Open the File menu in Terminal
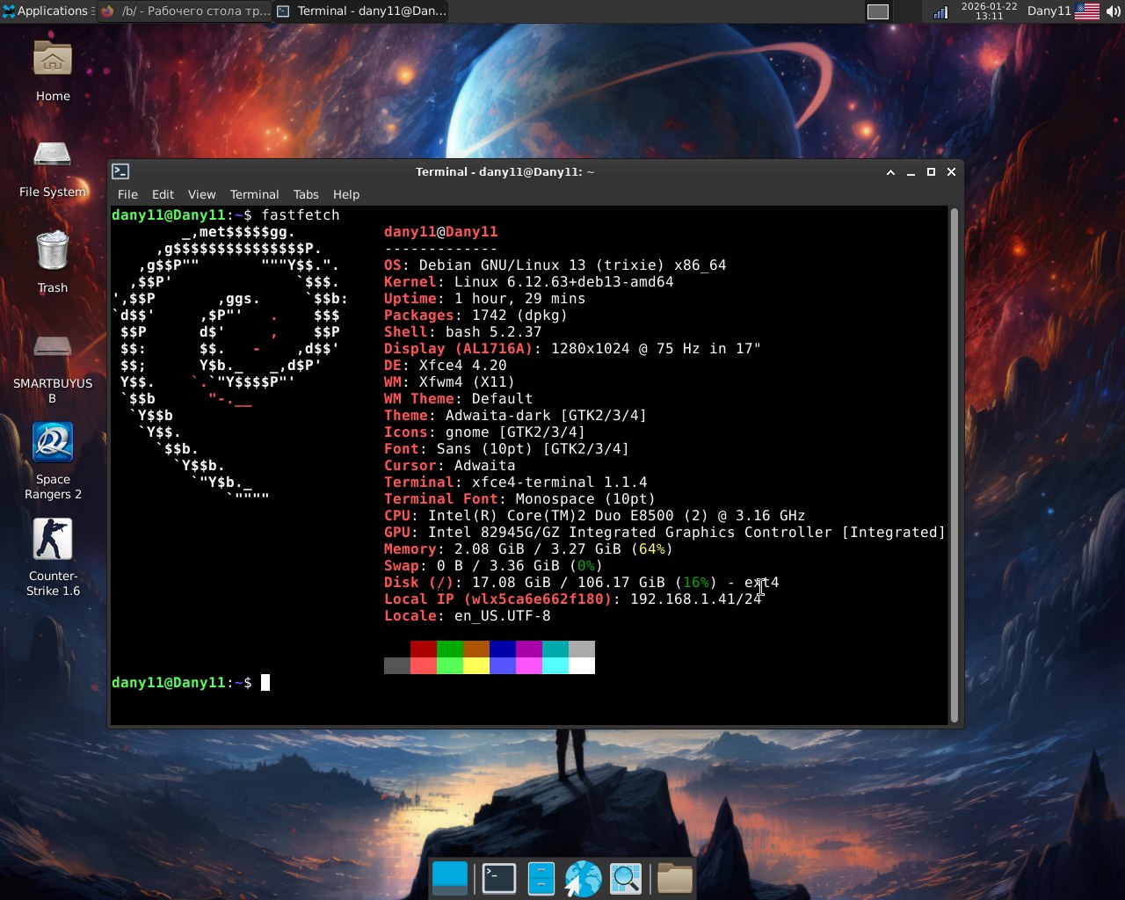 click(127, 194)
